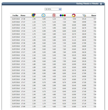
Task: Click the 7,20 value in the 17:29 row
Action: pos(64,46)
